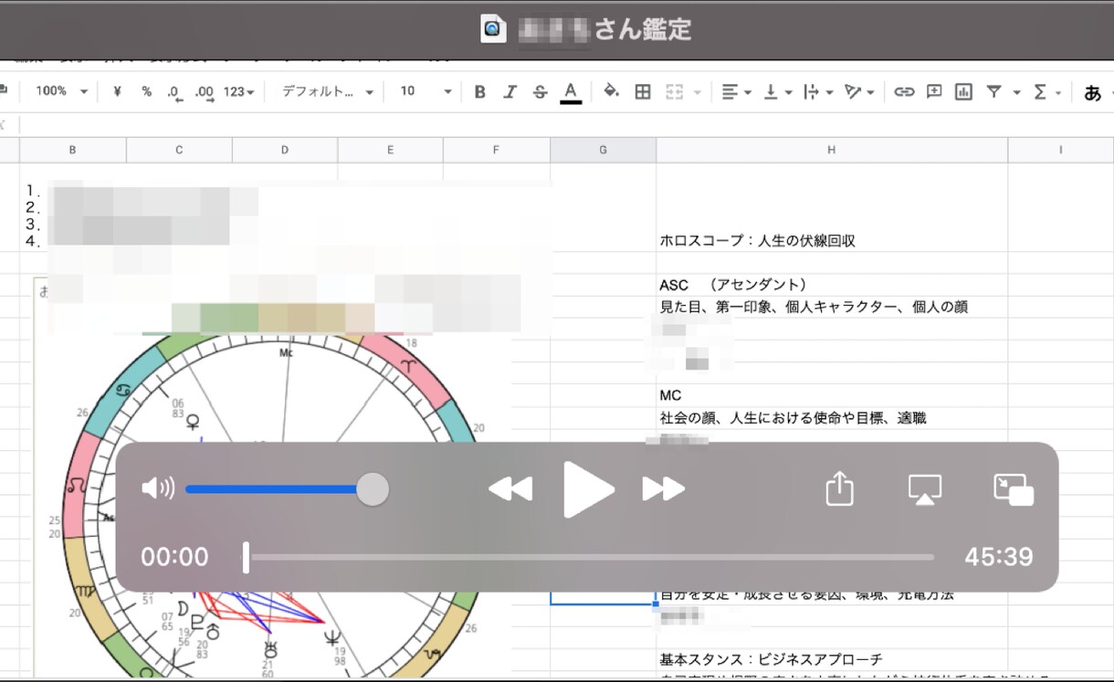Fast forward the video

tap(664, 489)
